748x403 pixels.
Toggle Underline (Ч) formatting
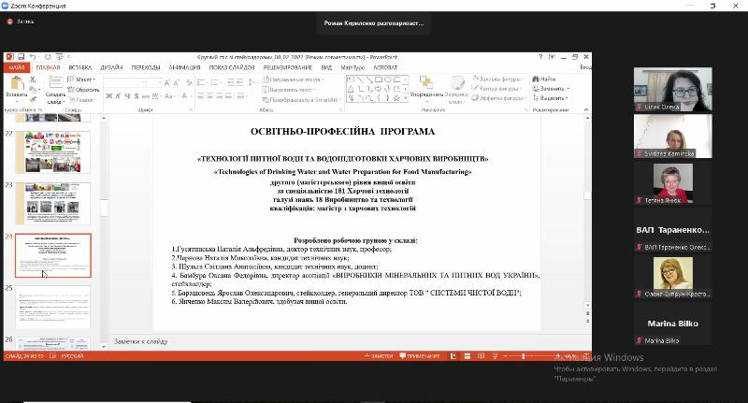[x=127, y=96]
